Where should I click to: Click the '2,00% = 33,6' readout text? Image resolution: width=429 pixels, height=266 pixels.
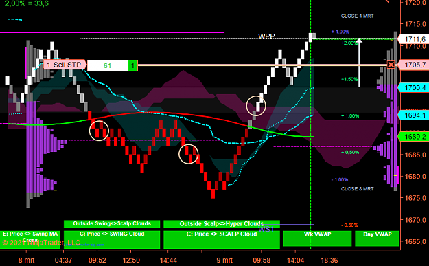(27, 3)
